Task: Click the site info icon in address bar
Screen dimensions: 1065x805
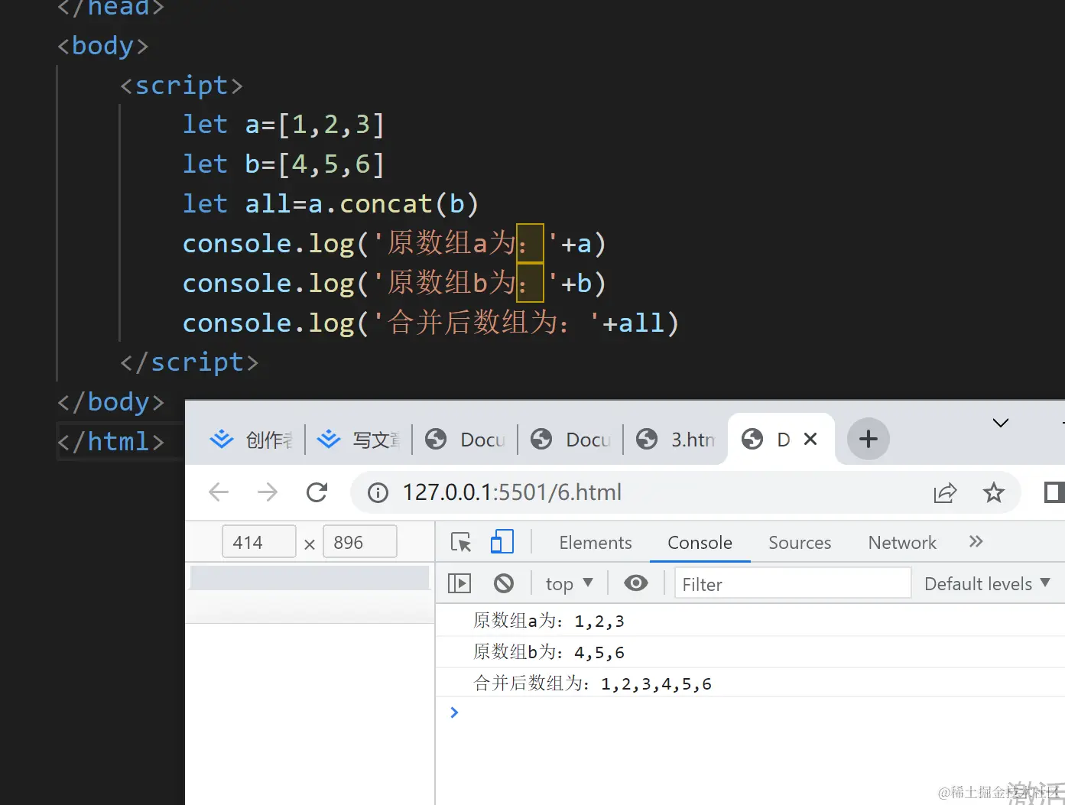Action: pos(378,492)
